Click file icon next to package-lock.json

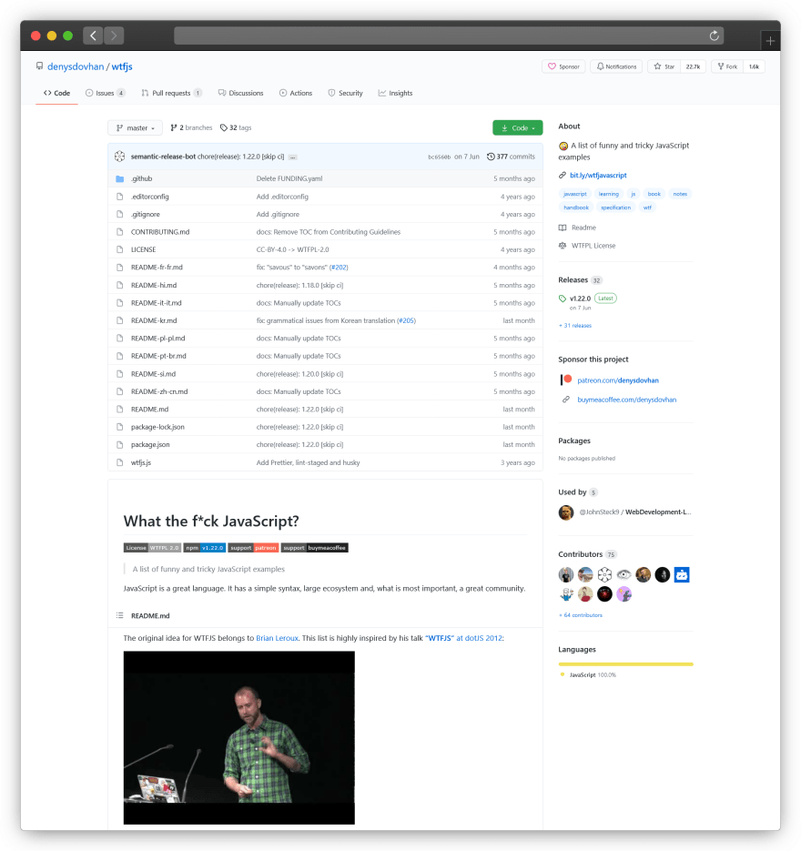pyautogui.click(x=120, y=427)
